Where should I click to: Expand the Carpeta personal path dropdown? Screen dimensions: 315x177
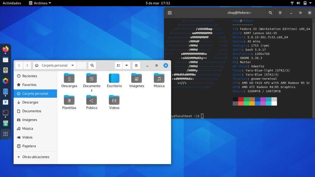click(73, 66)
